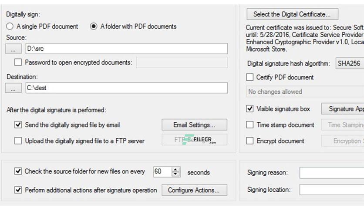Viewport: 364px width, 210px height.
Task: Increase the seconds interval with up arrow
Action: [x=175, y=169]
